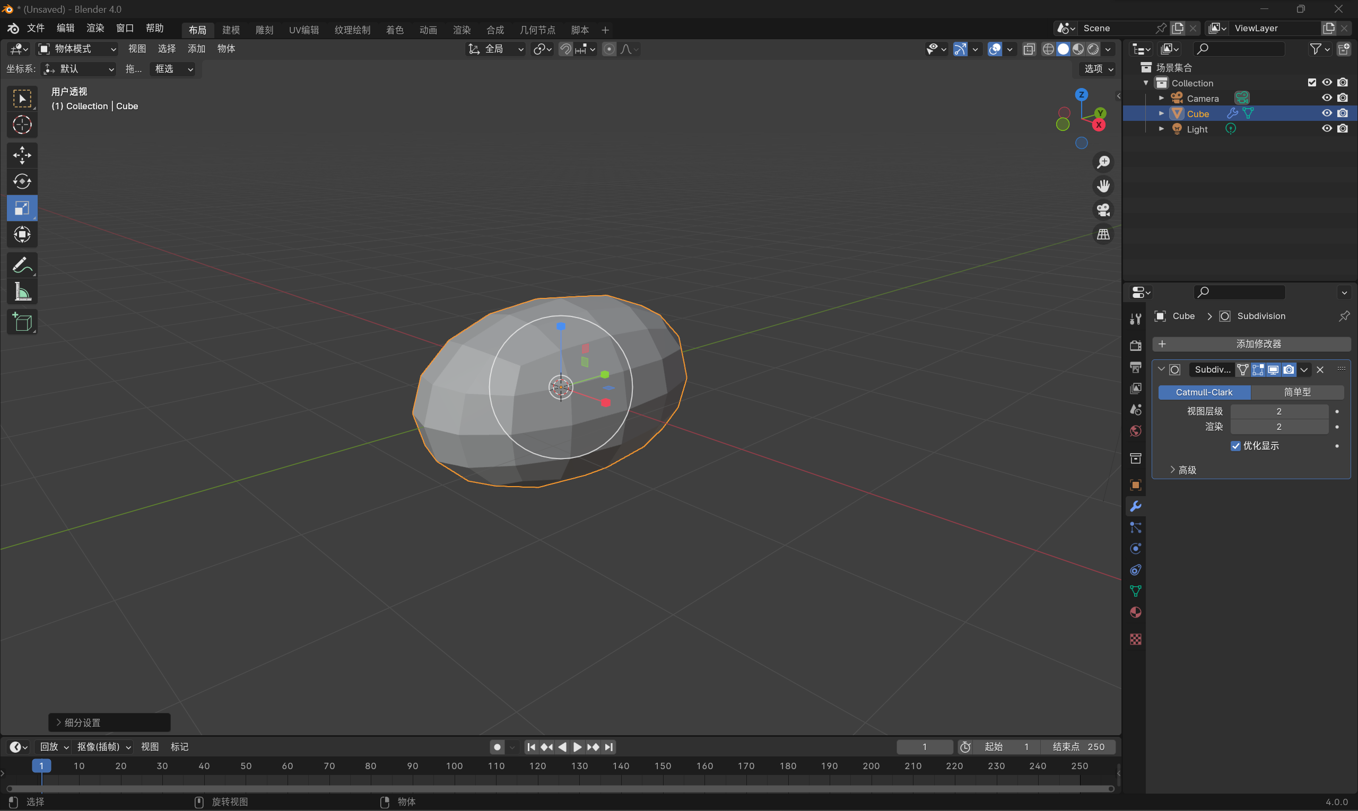This screenshot has height=811, width=1358.
Task: Click the 3D cursor tool
Action: 22,125
